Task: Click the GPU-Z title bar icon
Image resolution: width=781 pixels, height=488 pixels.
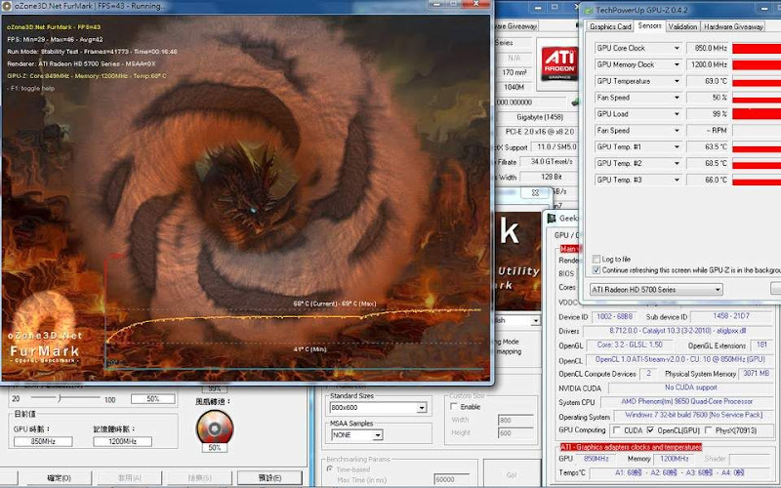Action: tap(589, 10)
